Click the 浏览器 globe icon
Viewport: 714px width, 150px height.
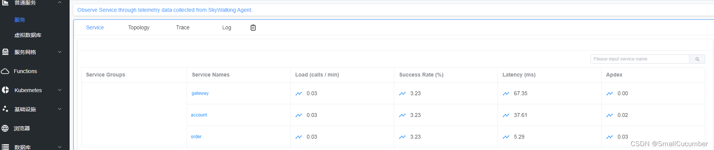pyautogui.click(x=5, y=128)
